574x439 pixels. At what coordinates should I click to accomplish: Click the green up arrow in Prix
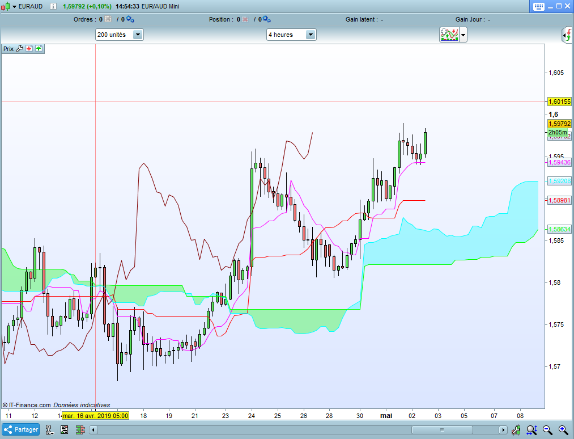tap(39, 48)
